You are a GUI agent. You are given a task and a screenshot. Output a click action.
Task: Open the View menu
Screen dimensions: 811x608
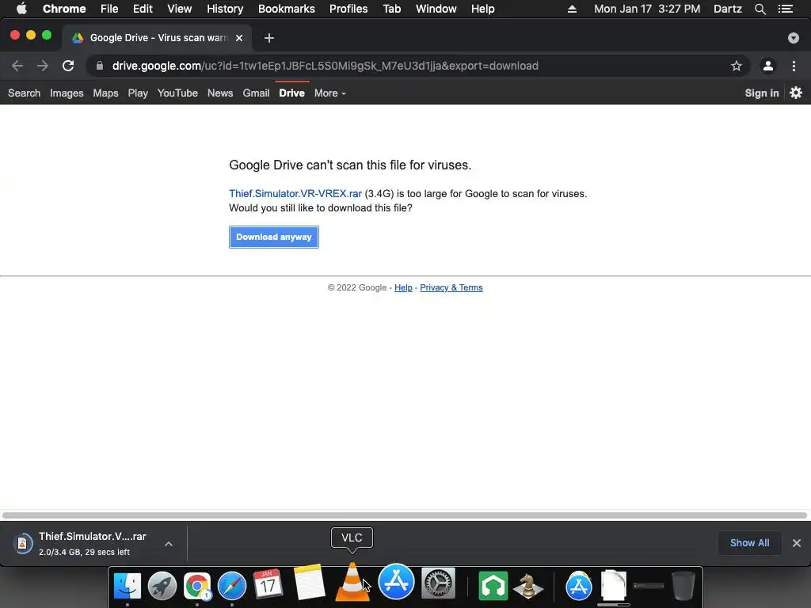180,9
